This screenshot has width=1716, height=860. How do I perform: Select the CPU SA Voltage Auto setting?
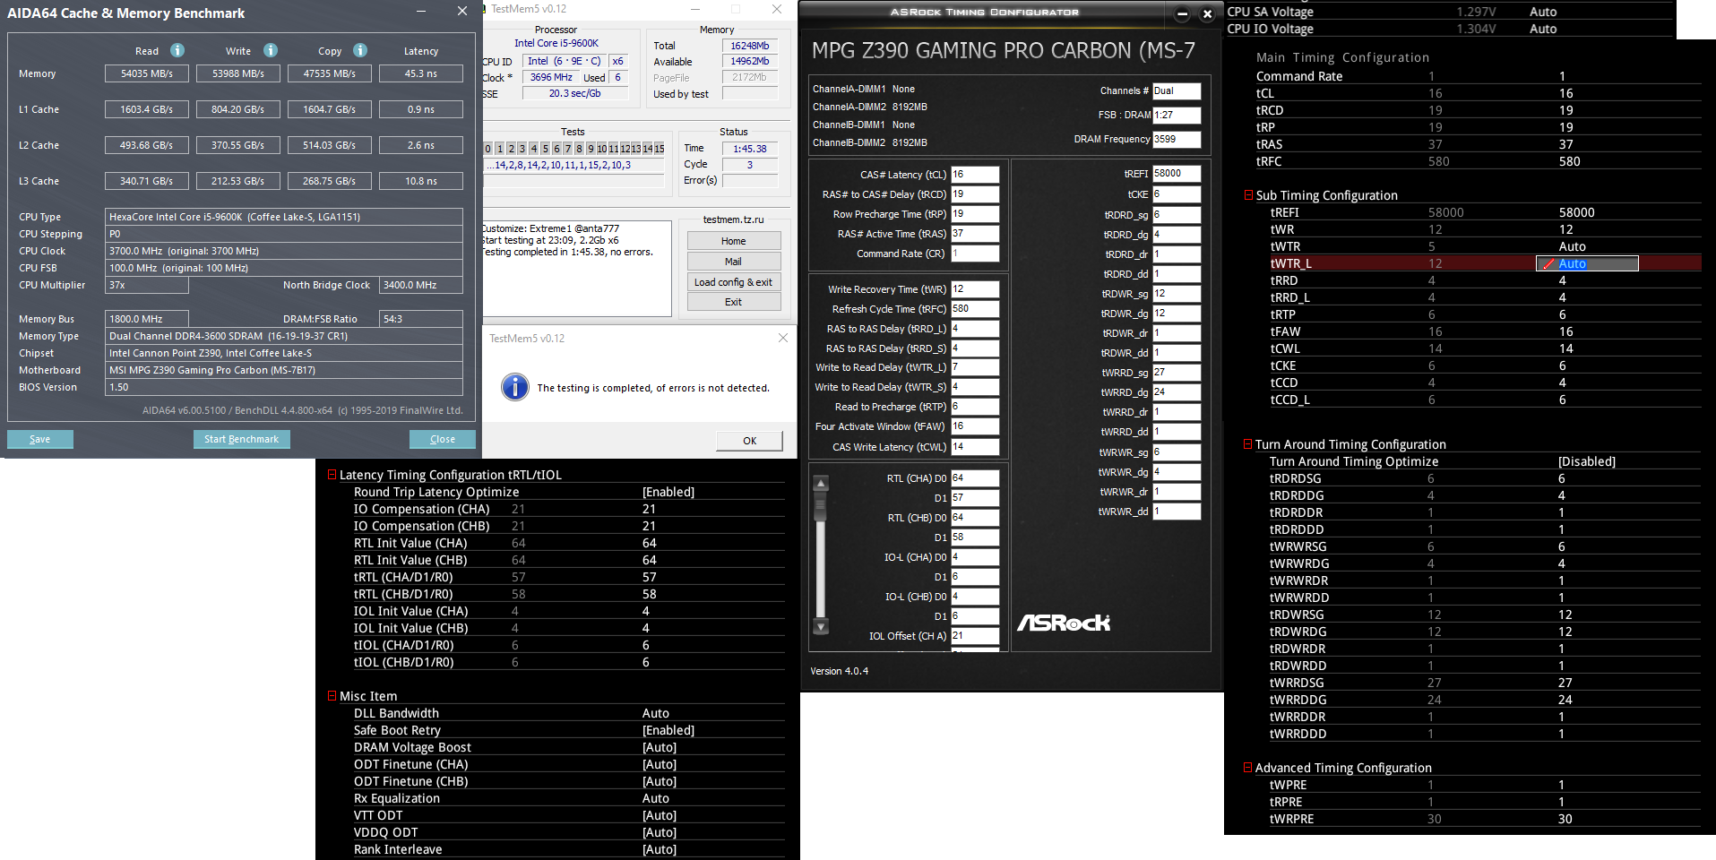1543,12
